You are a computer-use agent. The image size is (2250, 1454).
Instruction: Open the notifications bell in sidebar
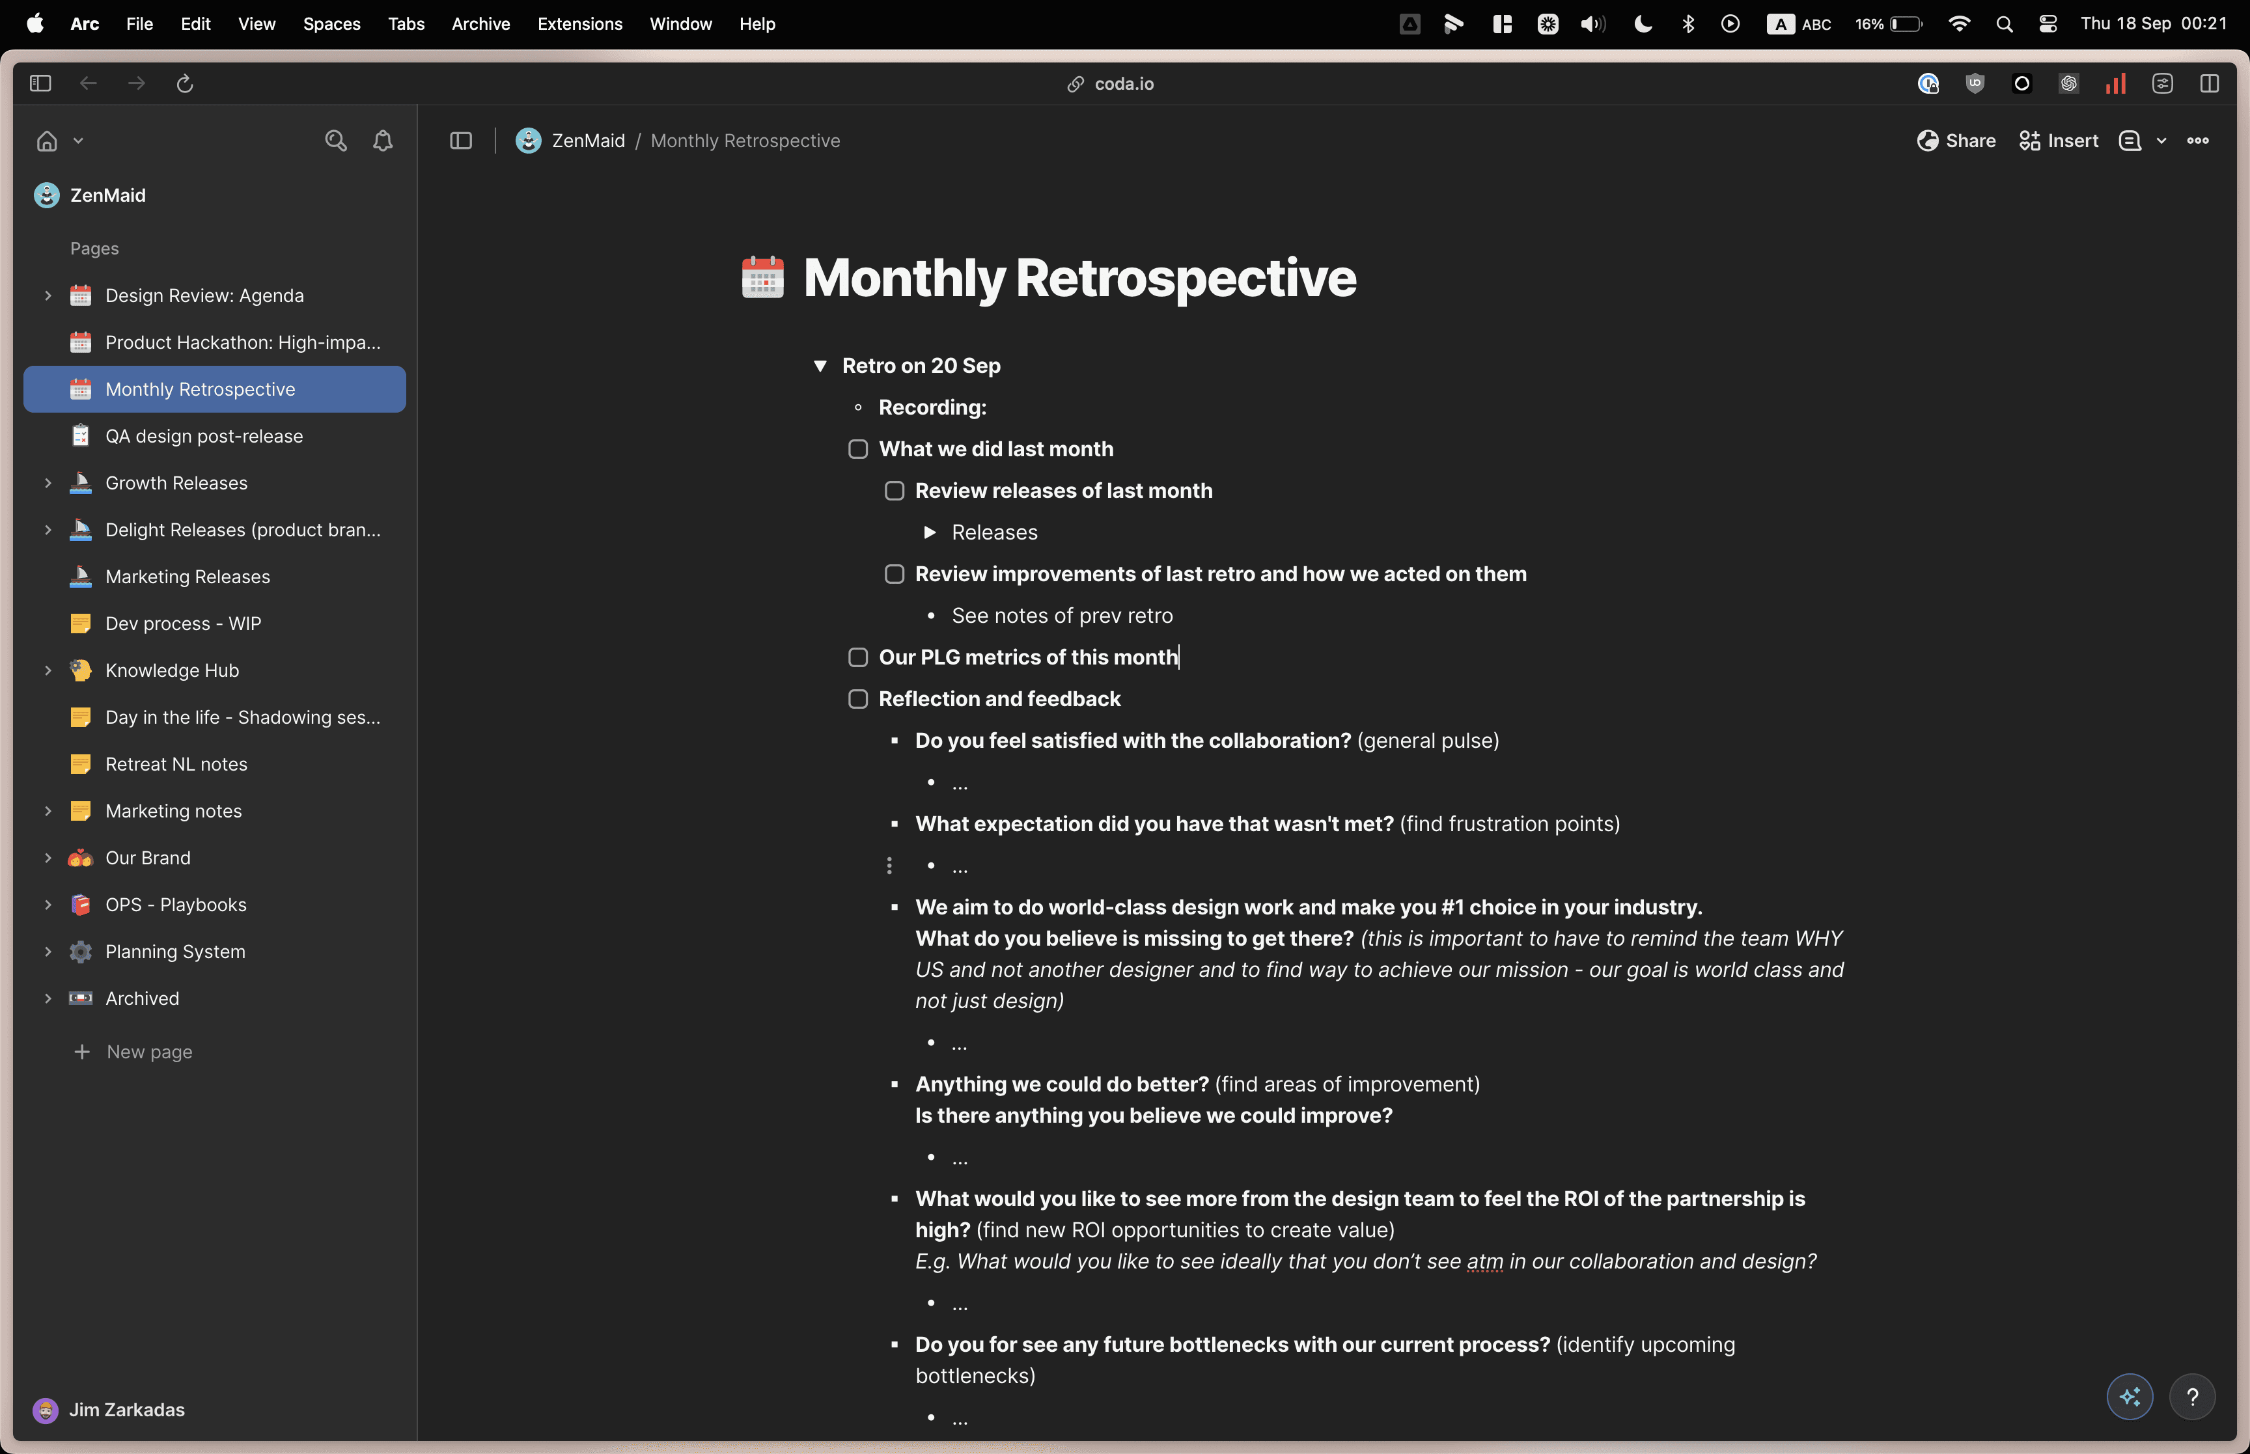point(382,141)
